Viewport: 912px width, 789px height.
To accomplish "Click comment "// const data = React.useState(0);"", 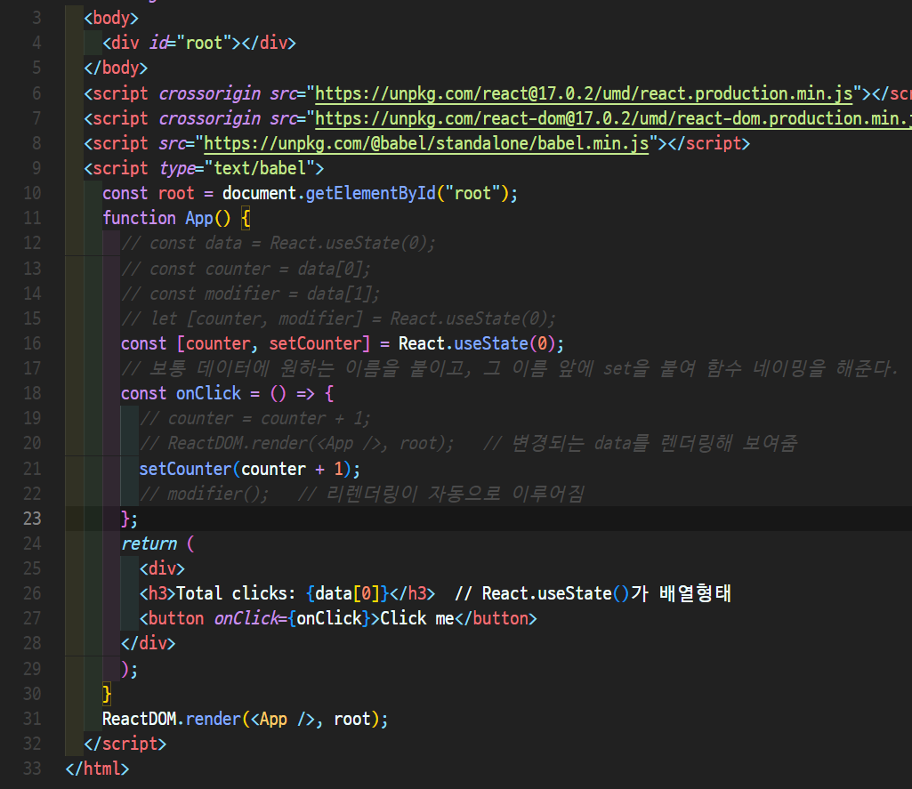I will click(x=278, y=244).
